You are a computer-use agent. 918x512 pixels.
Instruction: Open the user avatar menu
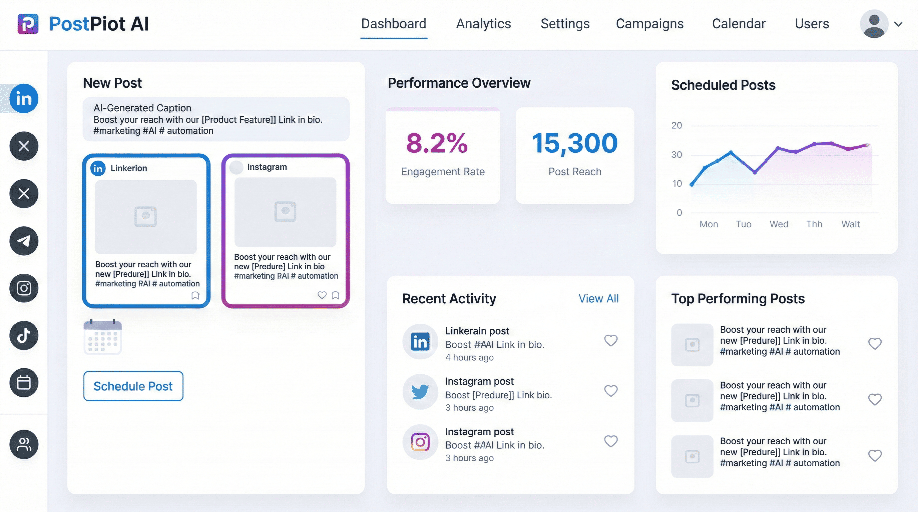874,24
